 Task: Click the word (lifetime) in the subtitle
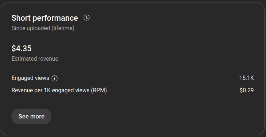[63, 28]
